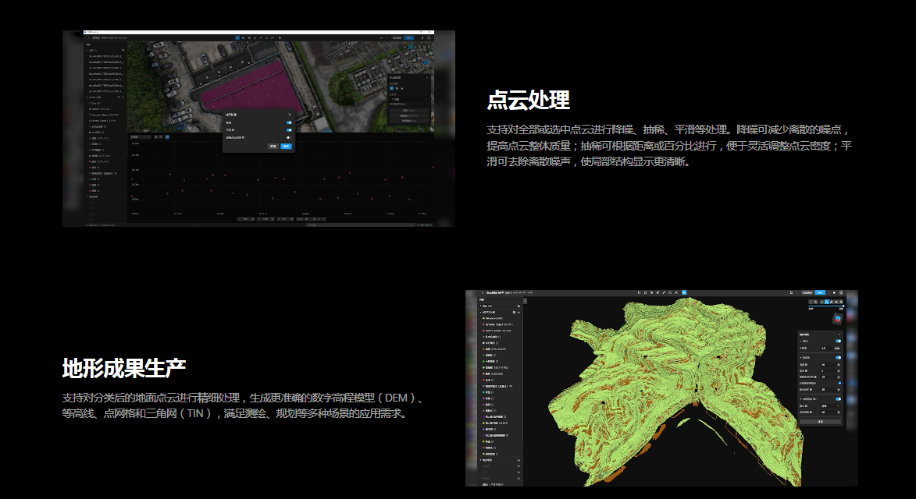Open the category dropdown in the aerial view's right panel
The height and width of the screenshot is (499, 916).
409,100
